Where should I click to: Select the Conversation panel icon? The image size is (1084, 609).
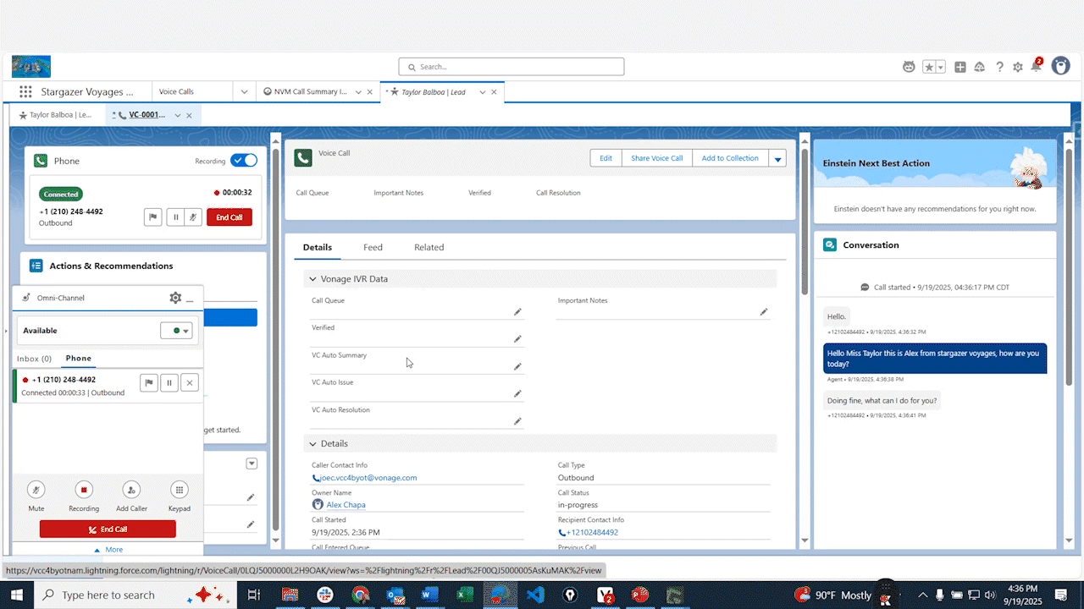pyautogui.click(x=829, y=244)
